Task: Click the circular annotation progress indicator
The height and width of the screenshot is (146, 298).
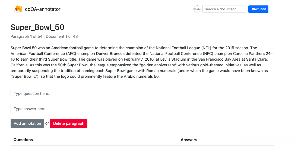Action: pos(197,9)
